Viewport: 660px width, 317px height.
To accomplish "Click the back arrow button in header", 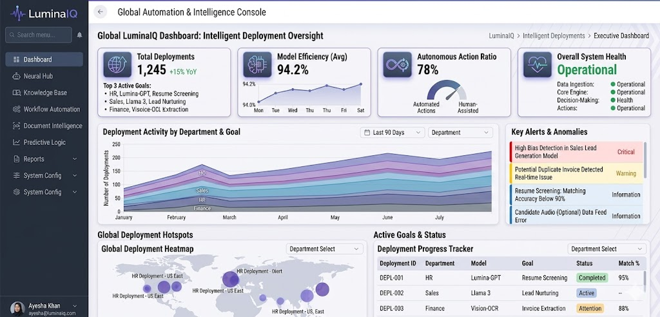I will point(100,12).
